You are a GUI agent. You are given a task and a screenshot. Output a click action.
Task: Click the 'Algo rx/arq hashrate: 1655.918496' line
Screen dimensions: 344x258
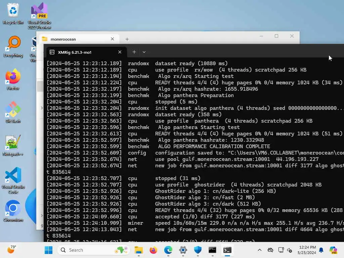click(208, 89)
